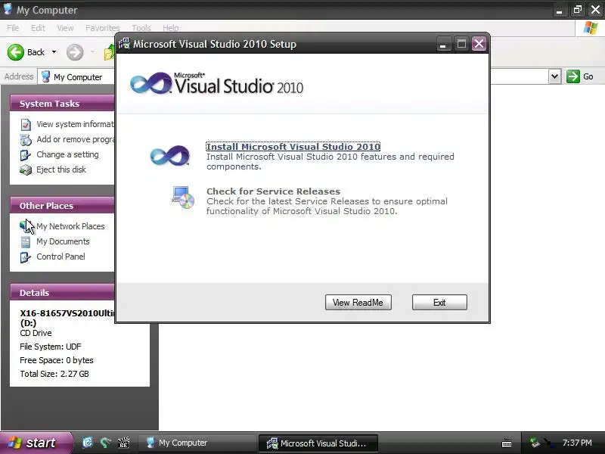Click the keyboard icon on the taskbar

[x=507, y=443]
